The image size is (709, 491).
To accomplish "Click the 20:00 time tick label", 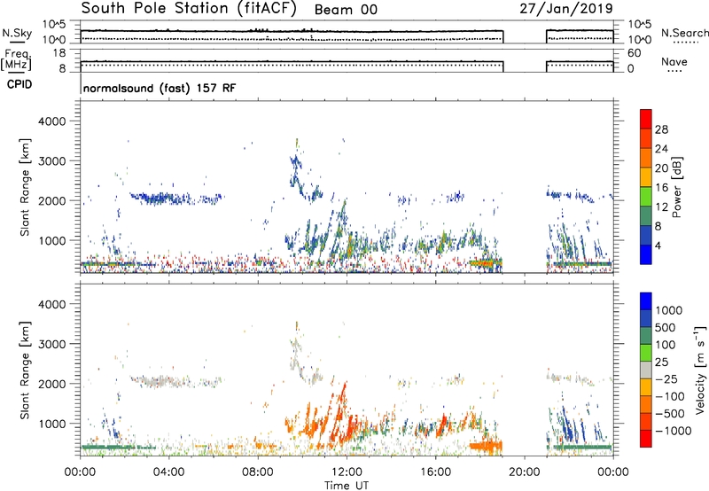I will click(x=525, y=472).
